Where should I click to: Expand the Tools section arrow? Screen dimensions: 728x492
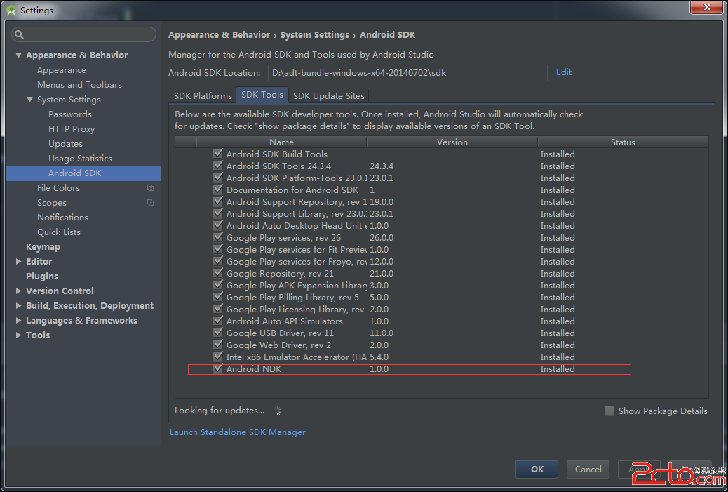coord(18,335)
